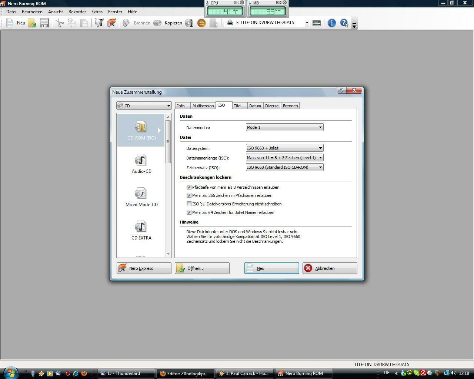474x379 pixels.
Task: Click the volume speaker tray icon
Action: 454,373
